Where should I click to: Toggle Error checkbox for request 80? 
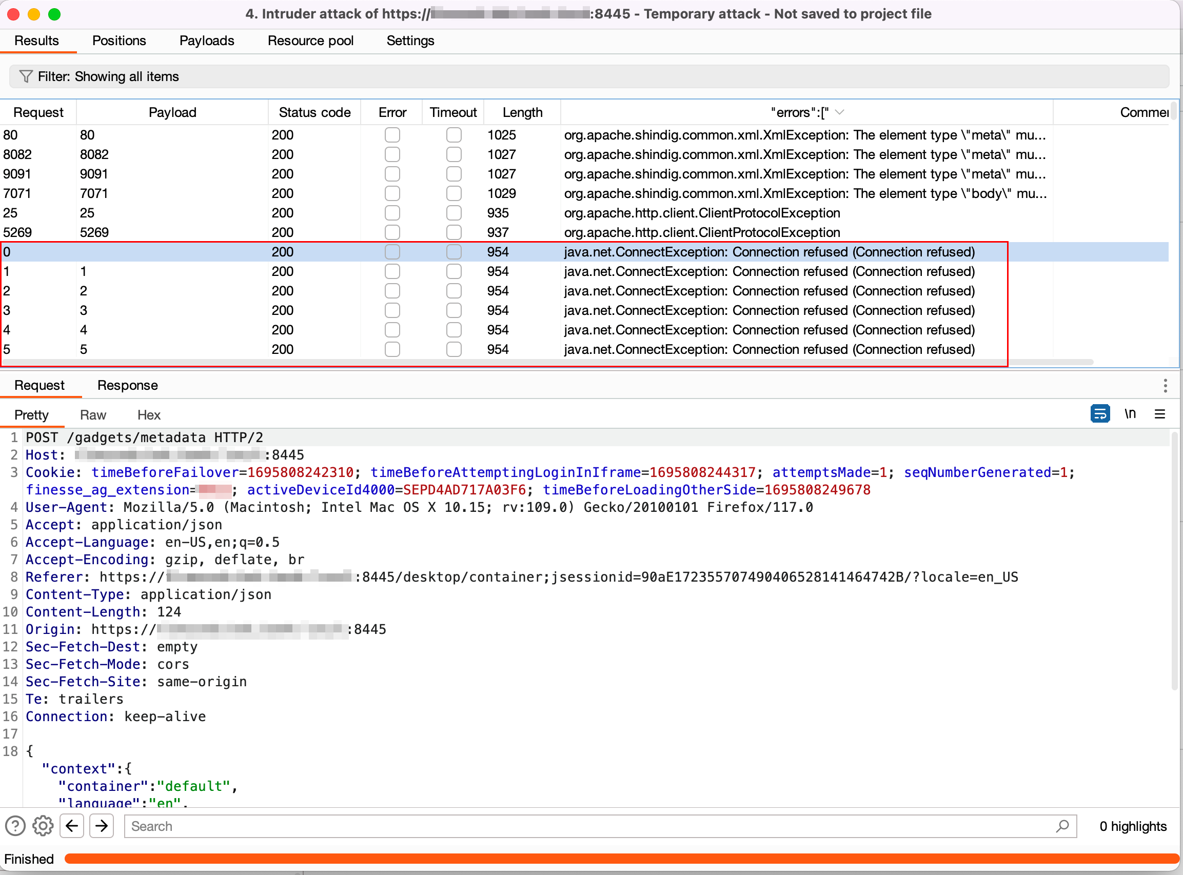392,135
